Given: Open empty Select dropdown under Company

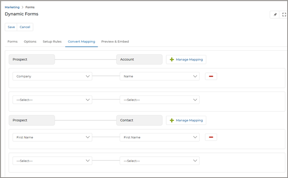Looking at the screenshot, I should [52, 100].
